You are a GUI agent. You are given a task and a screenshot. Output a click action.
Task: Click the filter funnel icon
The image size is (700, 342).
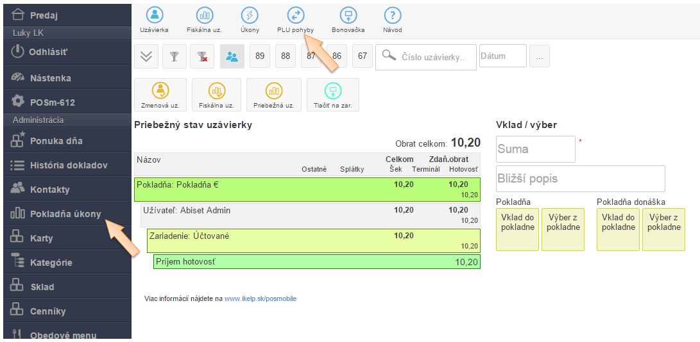[x=174, y=56]
